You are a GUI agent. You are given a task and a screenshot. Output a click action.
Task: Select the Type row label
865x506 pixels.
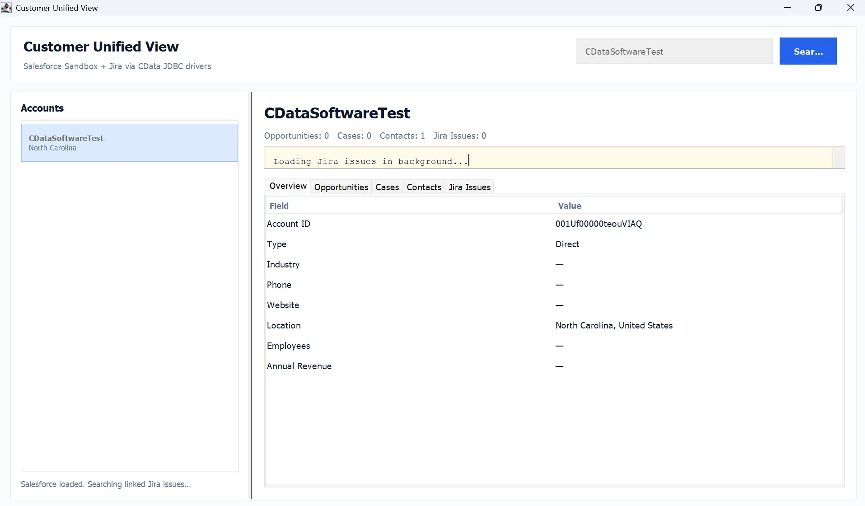276,244
